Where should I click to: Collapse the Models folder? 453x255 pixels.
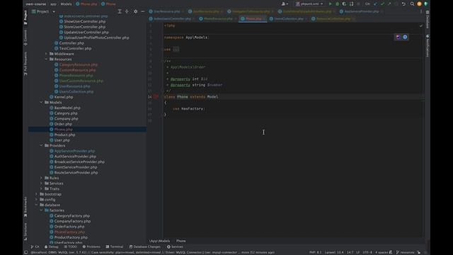tap(41, 102)
